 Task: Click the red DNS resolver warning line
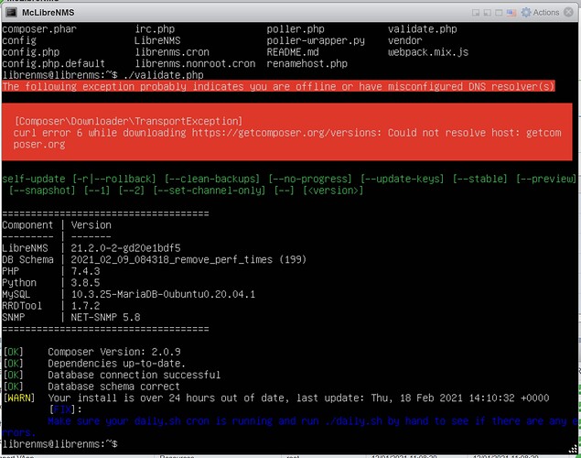click(278, 86)
